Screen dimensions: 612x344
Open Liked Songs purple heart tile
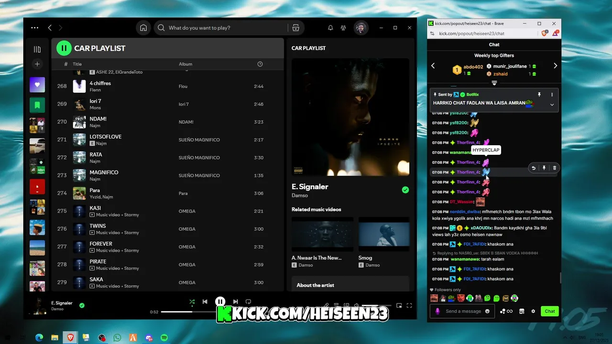(x=37, y=85)
